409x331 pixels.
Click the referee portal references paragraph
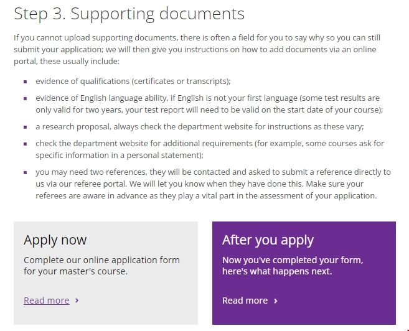click(212, 184)
